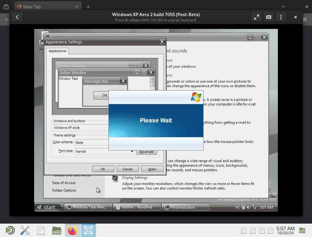This screenshot has width=312, height=237.
Task: Click the network computer icon in XP tray
Action: (243, 207)
